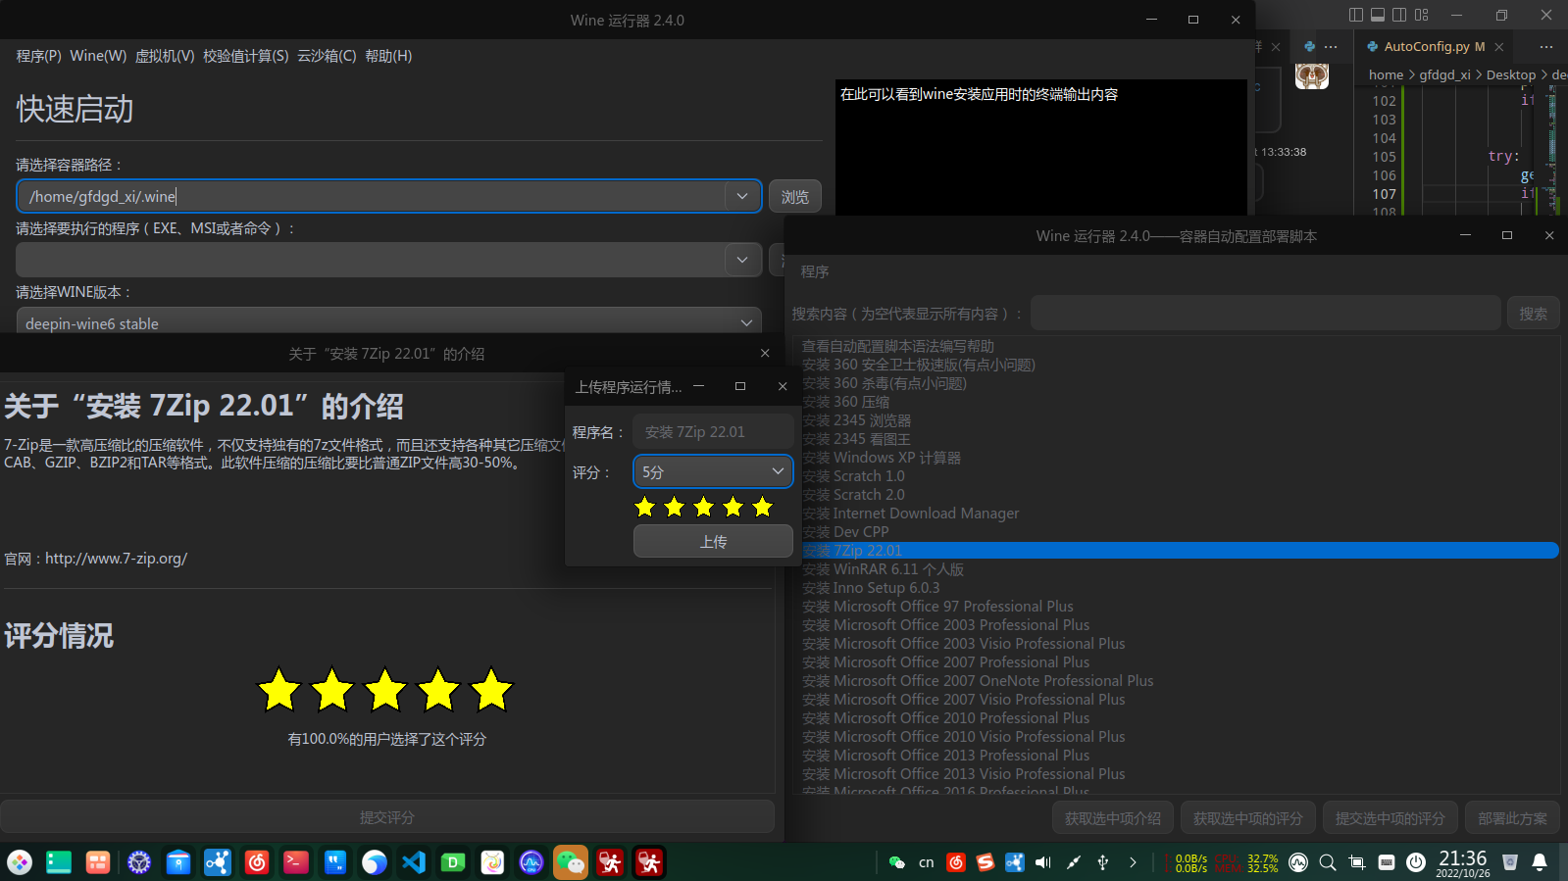Open the green D application taskbar icon
This screenshot has width=1568, height=881.
pos(453,862)
